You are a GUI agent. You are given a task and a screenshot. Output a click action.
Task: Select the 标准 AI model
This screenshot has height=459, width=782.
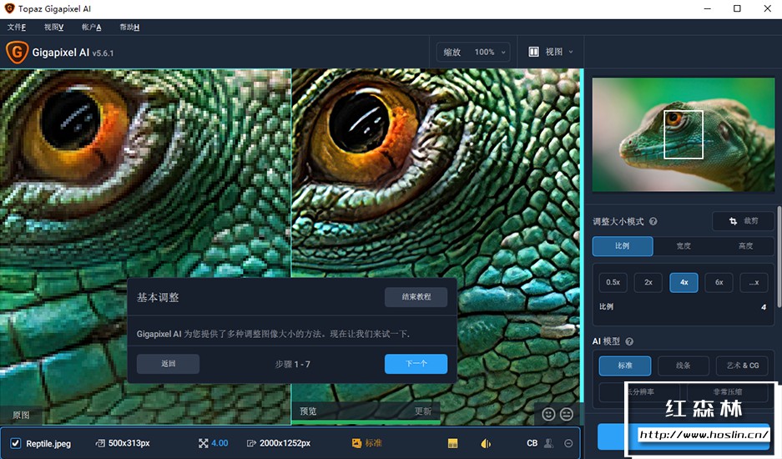(x=625, y=366)
